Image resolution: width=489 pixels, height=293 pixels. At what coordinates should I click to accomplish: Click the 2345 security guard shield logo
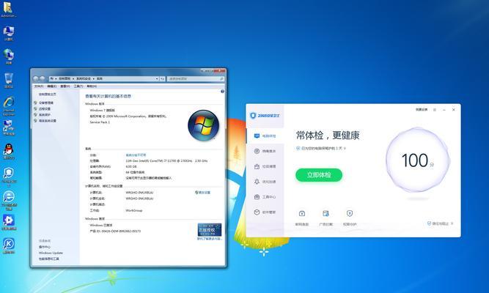pos(253,116)
